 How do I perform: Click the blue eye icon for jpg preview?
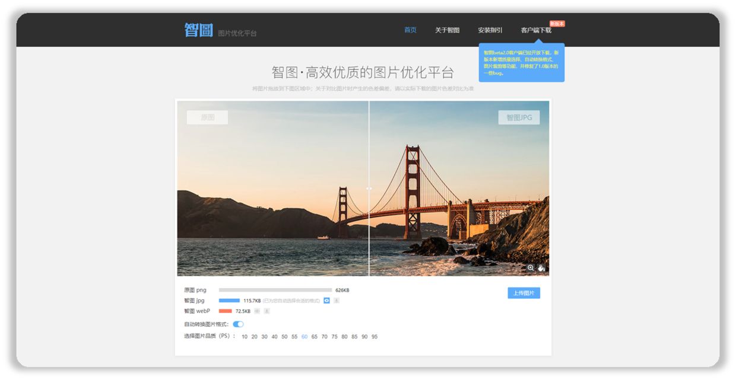[326, 301]
